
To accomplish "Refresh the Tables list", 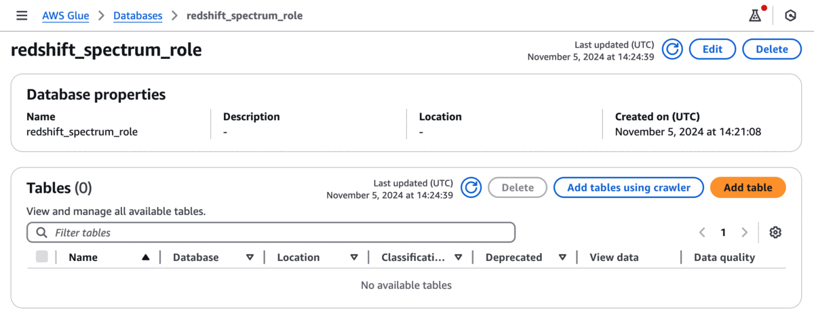I will tap(471, 188).
